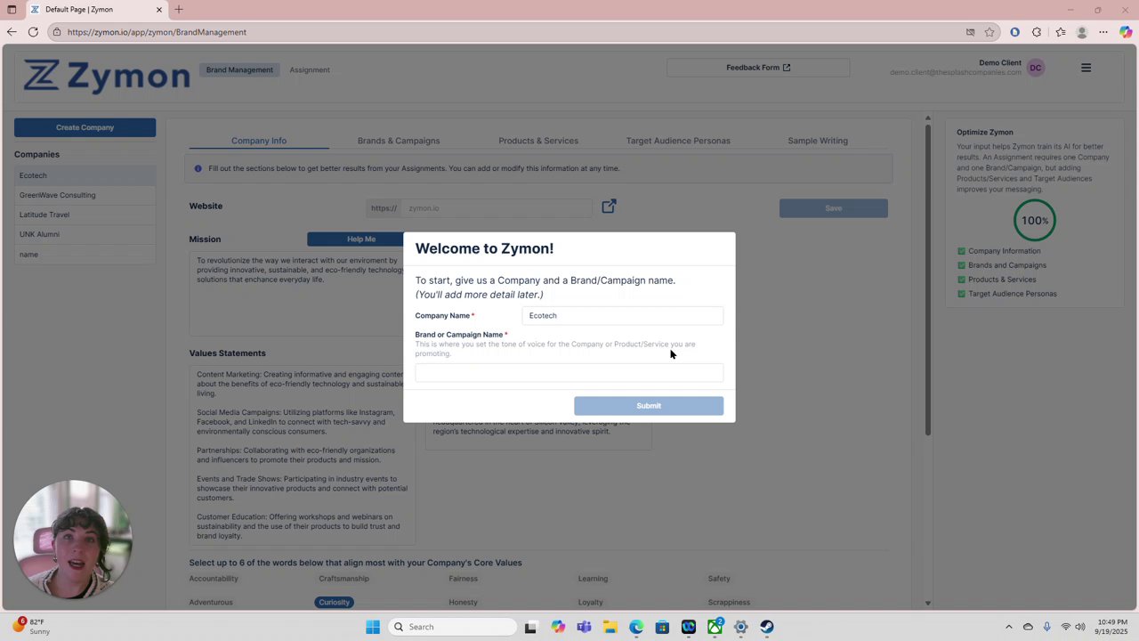Open Xbox app from taskbar
1139x641 pixels.
tap(715, 627)
